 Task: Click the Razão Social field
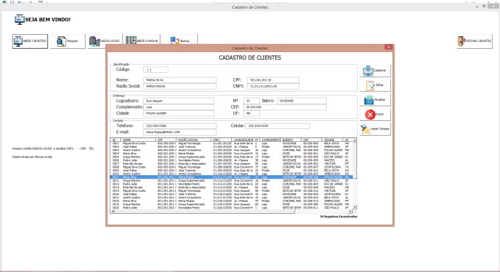click(180, 86)
